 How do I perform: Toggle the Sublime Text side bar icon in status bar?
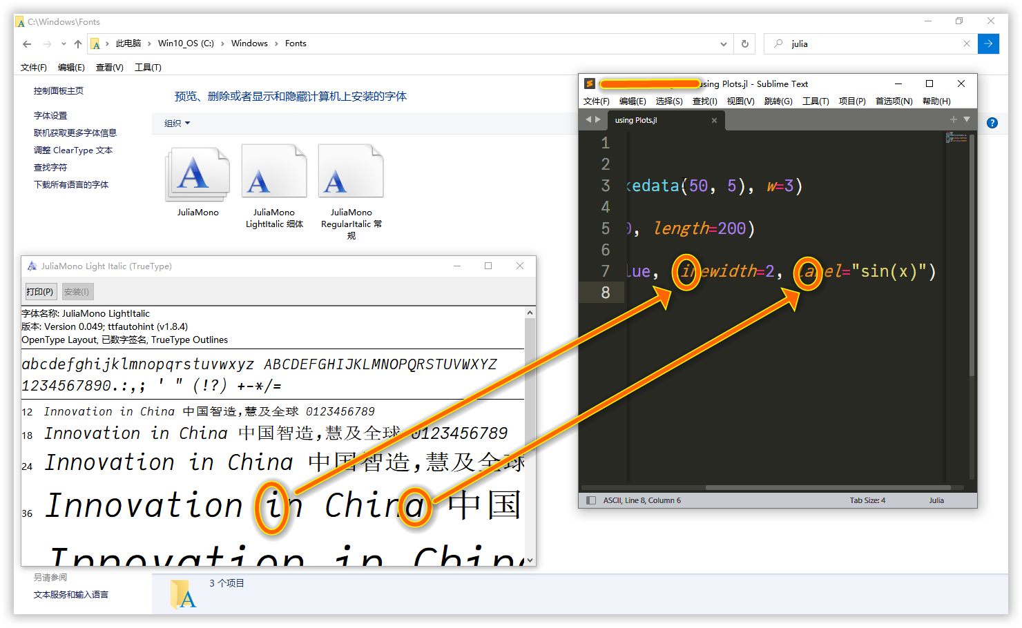tap(591, 500)
